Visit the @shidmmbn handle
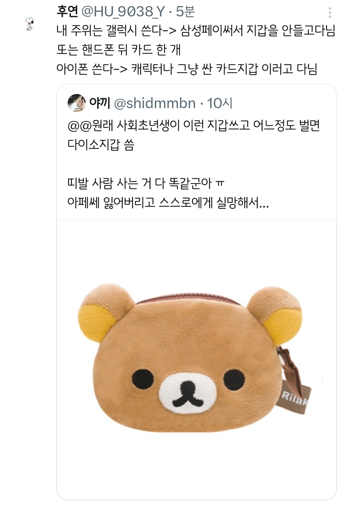Screen dimensions: 348x507 155,103
